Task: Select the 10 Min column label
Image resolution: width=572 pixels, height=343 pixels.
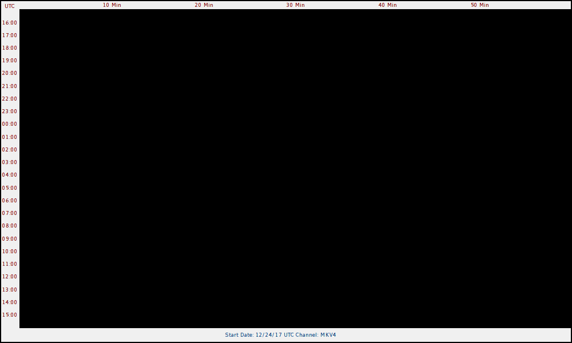Action: click(x=112, y=5)
